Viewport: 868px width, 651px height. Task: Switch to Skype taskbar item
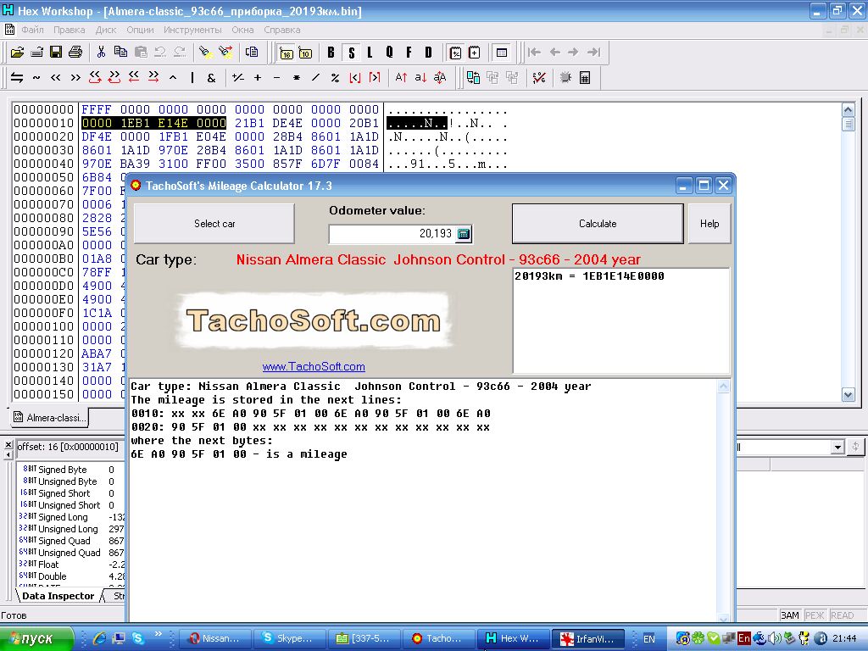click(x=292, y=639)
